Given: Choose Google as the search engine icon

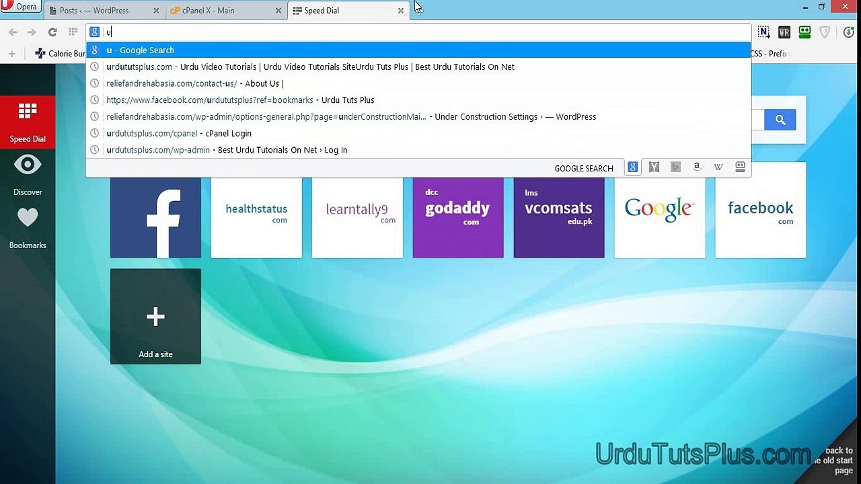Looking at the screenshot, I should pos(633,167).
